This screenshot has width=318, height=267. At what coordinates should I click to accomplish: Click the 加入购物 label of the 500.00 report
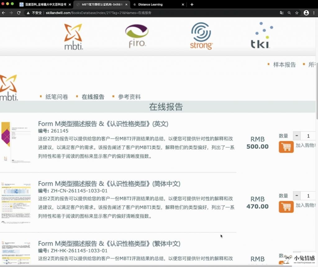(306, 145)
